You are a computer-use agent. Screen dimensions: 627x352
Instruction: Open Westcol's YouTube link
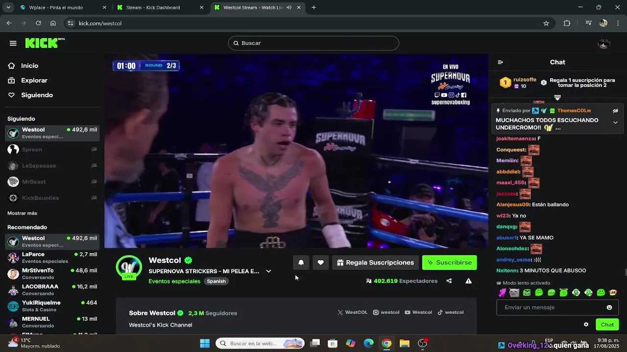pos(418,312)
